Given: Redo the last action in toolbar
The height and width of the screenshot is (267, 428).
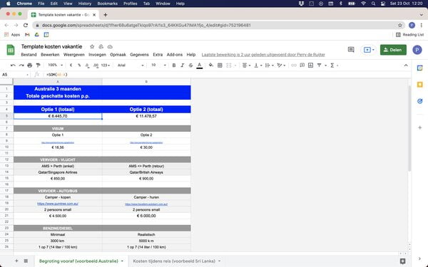Looking at the screenshot, I should pos(21,66).
